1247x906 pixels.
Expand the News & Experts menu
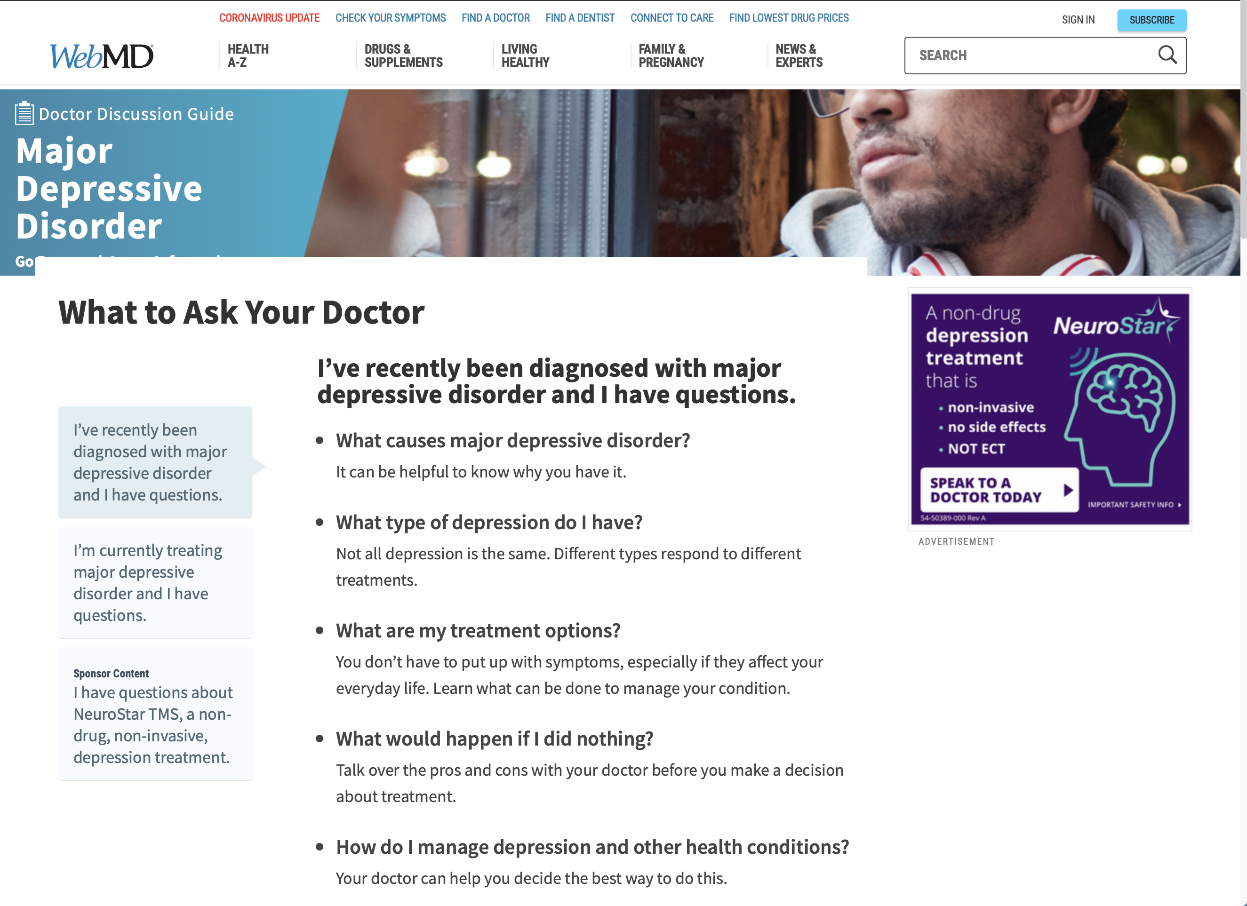click(x=799, y=56)
